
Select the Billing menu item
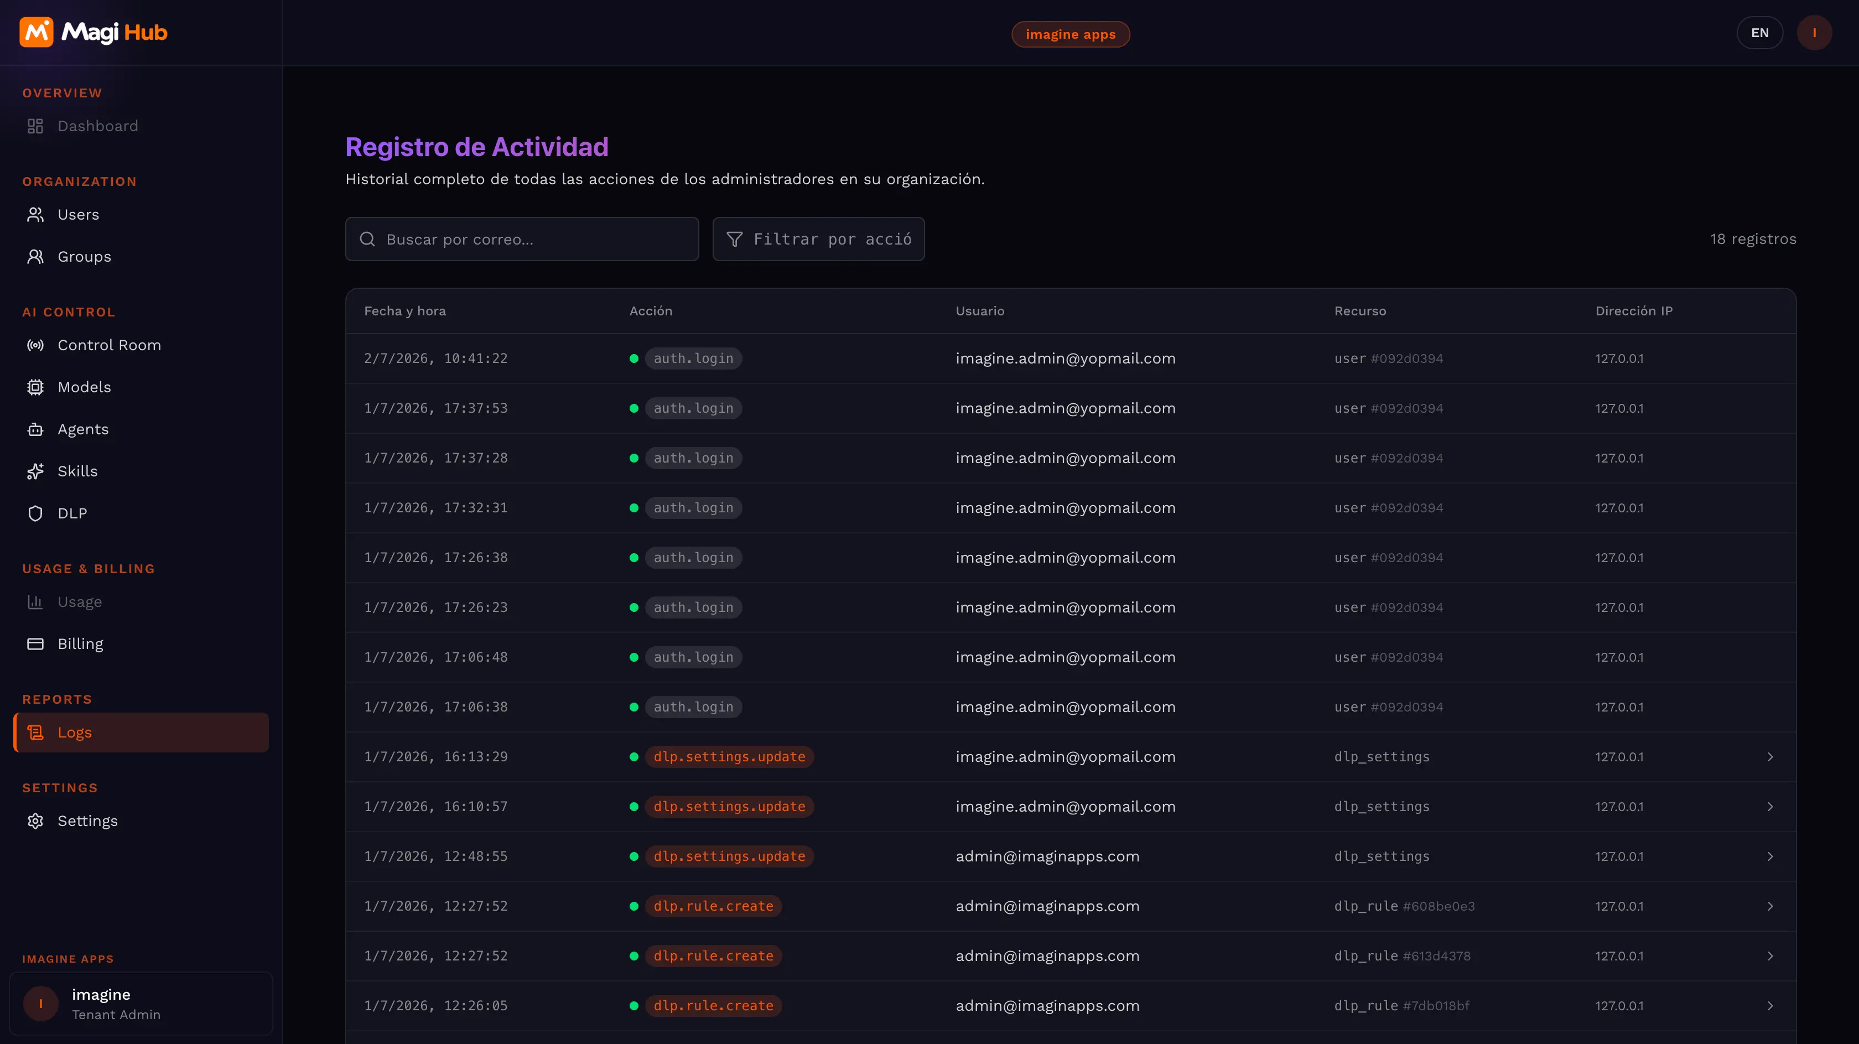click(142, 643)
